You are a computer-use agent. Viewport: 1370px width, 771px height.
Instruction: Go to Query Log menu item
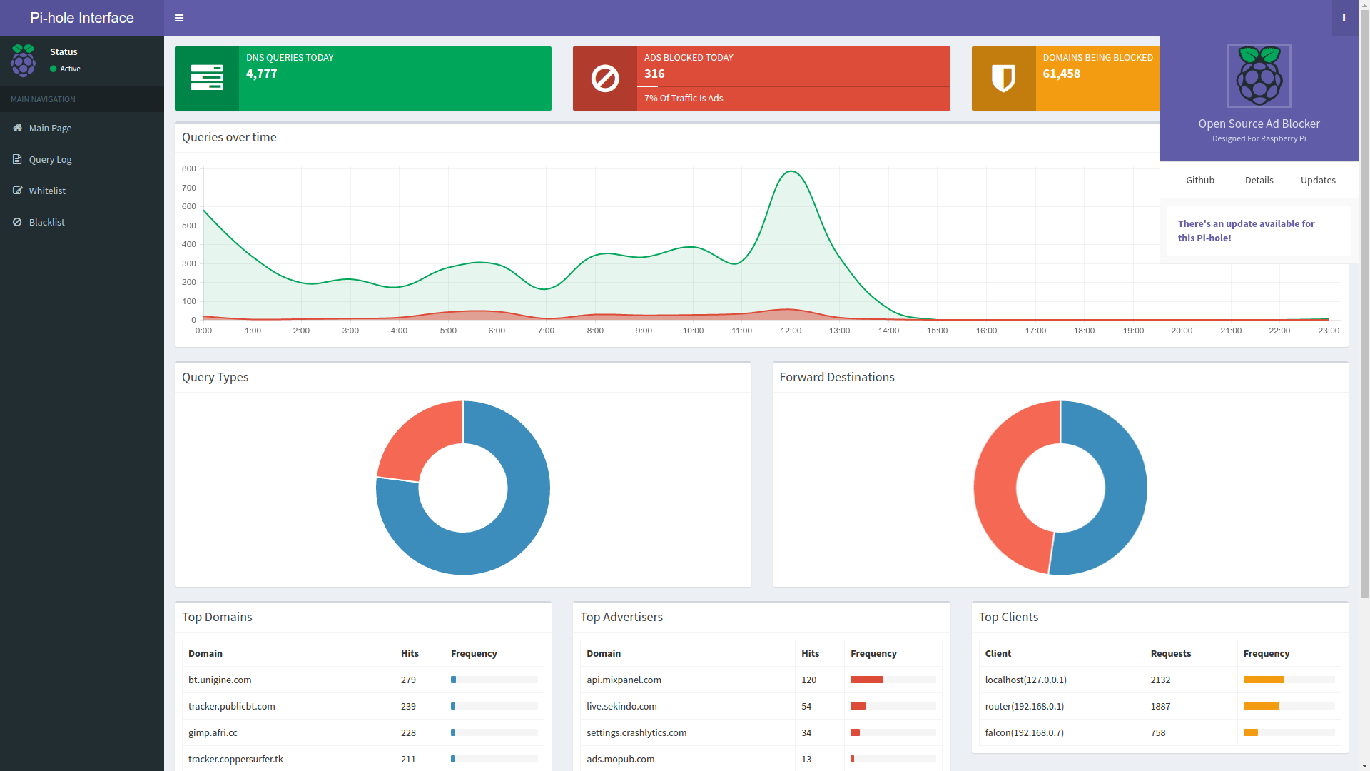tap(50, 159)
